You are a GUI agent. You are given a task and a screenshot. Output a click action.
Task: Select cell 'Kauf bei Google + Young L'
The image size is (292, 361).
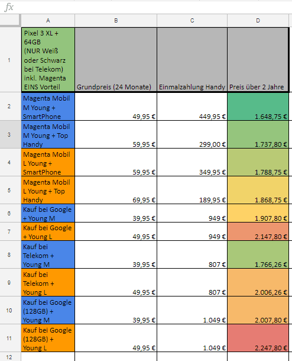point(48,231)
